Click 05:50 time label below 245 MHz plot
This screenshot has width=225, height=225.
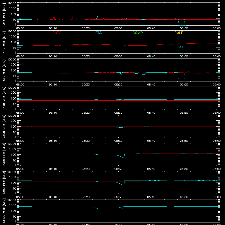click(184, 28)
